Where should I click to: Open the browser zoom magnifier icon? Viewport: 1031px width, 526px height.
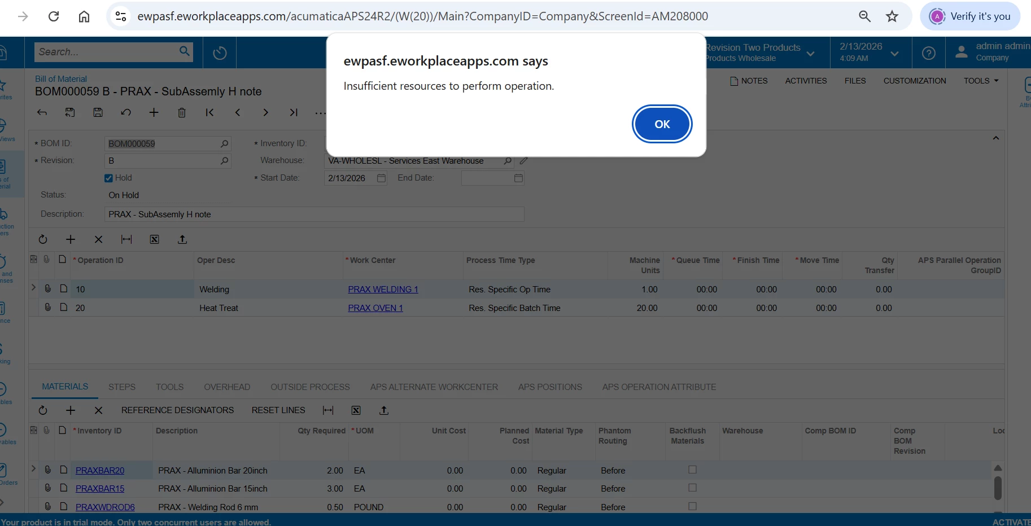click(864, 16)
